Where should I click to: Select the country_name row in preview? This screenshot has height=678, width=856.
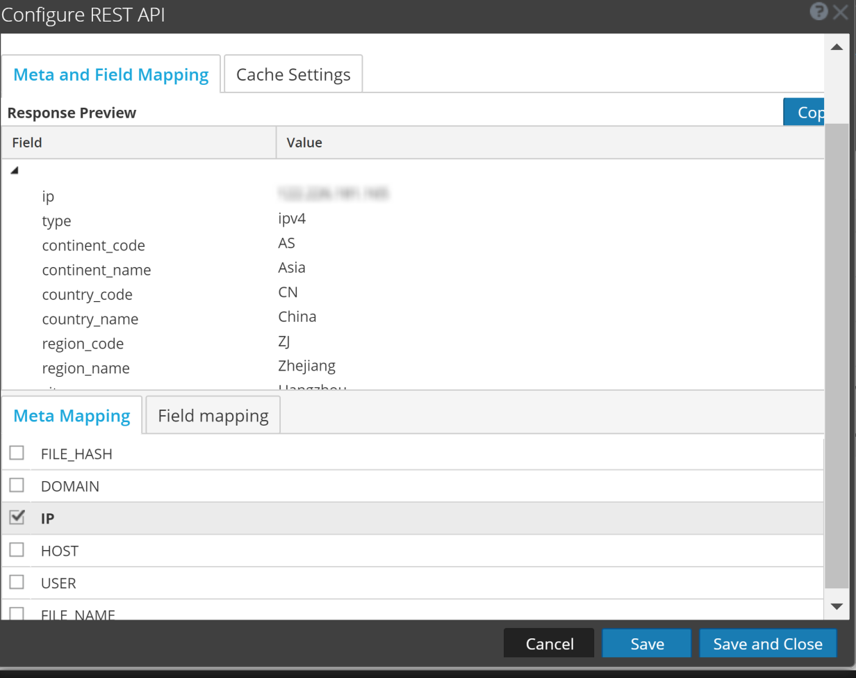tap(90, 319)
